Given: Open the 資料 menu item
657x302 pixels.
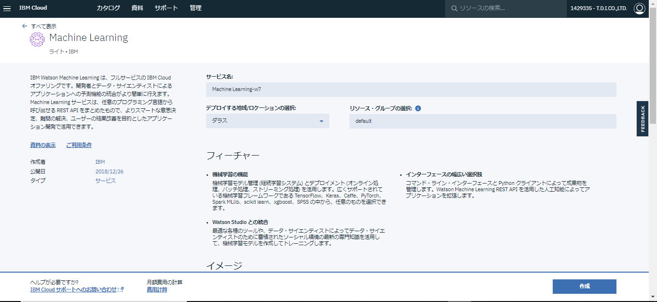Looking at the screenshot, I should (137, 8).
